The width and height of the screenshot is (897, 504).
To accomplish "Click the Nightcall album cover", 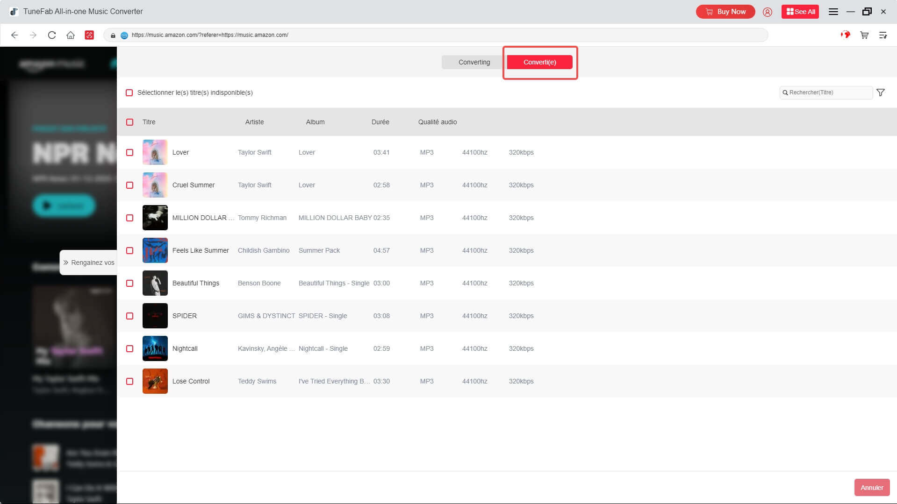I will (x=155, y=348).
